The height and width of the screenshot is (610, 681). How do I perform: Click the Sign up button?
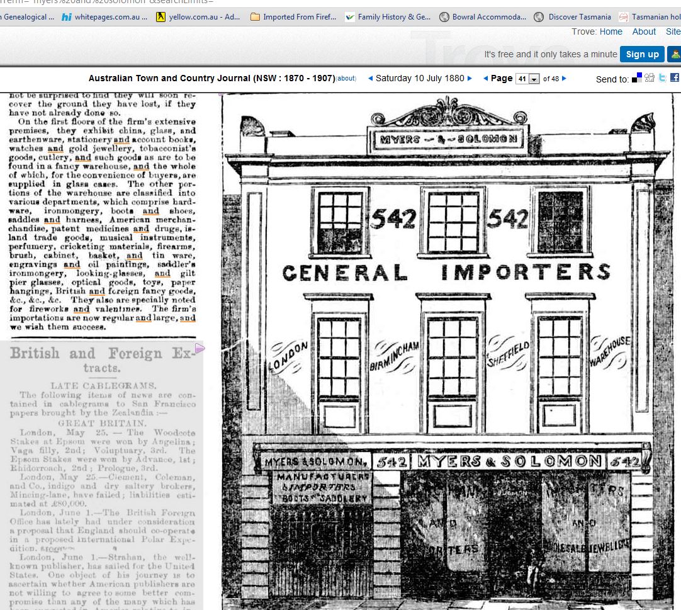click(x=643, y=54)
